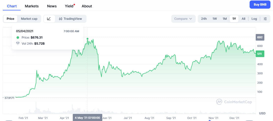This screenshot has width=273, height=121.
Task: Switch to line chart view icon
Action: [49, 19]
